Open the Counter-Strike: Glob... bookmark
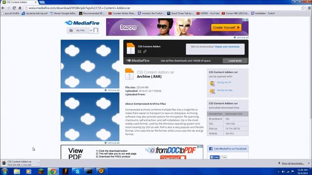 122,13
